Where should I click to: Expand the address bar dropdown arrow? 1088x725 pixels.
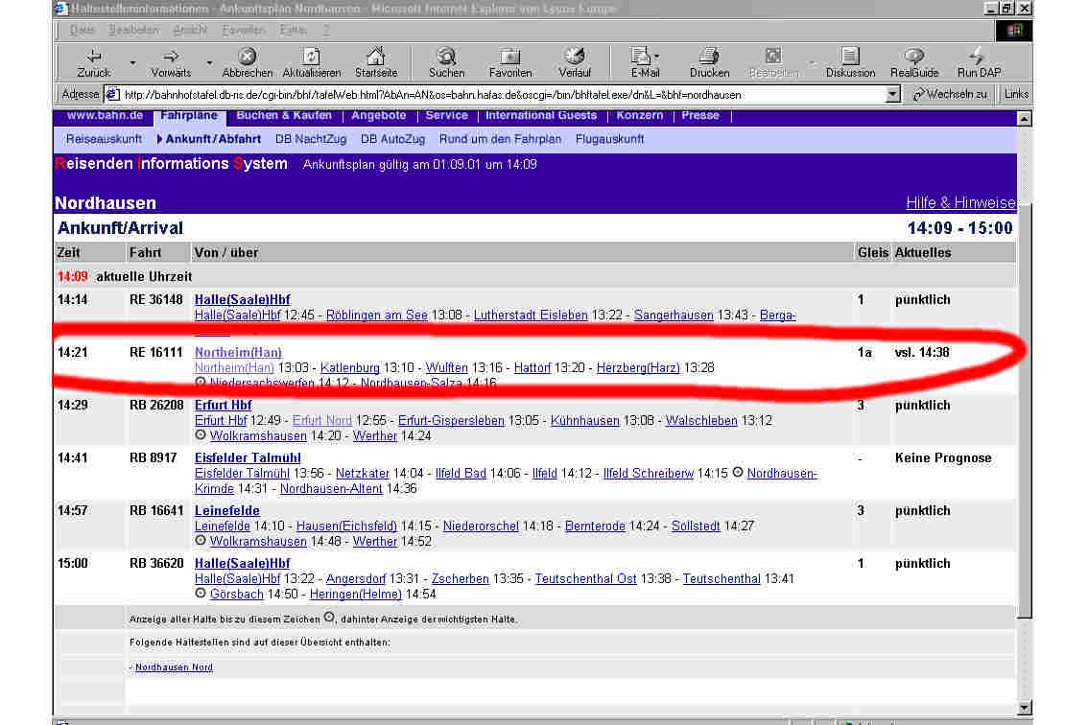(x=893, y=94)
